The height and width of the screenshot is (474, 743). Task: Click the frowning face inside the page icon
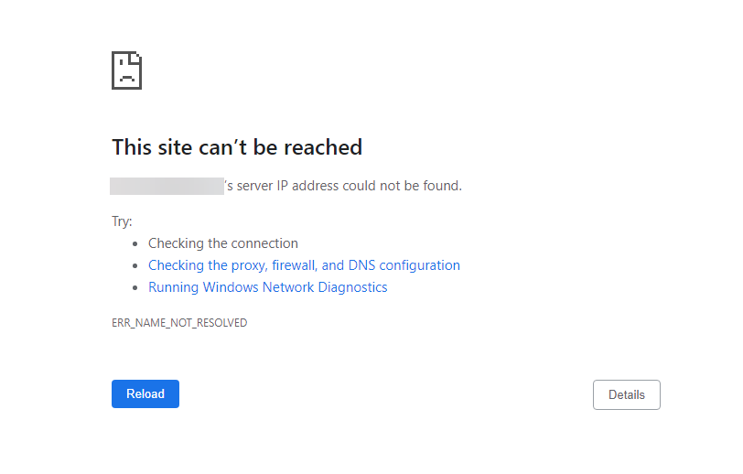(126, 76)
